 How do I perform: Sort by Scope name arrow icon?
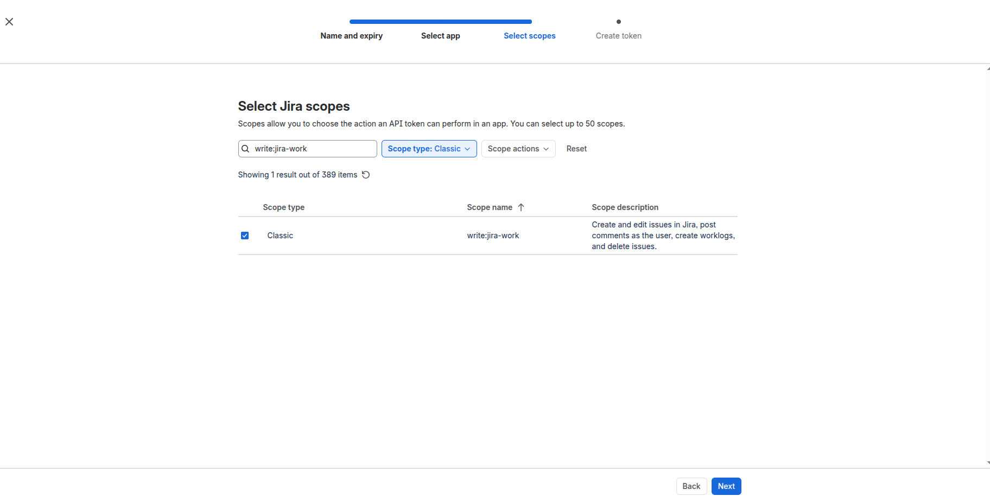point(521,207)
